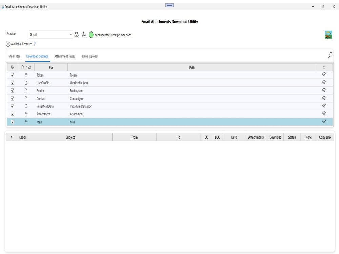This screenshot has width=339, height=254.
Task: Uncheck the Contact row checkbox
Action: click(12, 98)
